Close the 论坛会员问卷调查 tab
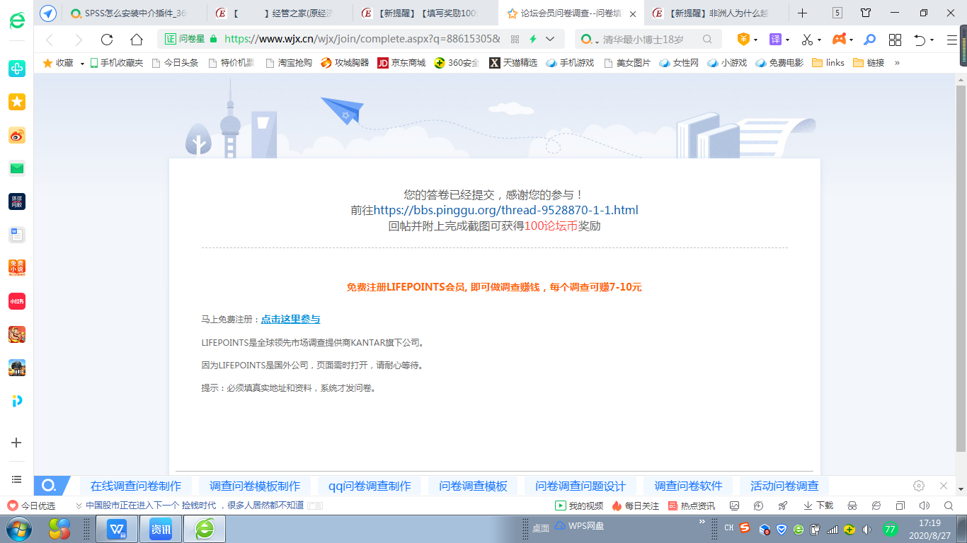 (632, 13)
